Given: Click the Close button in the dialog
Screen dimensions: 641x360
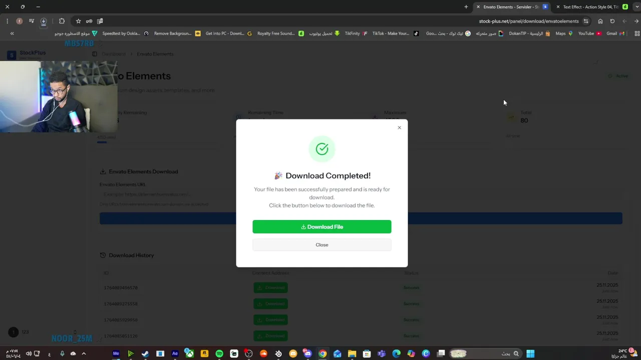Looking at the screenshot, I should coord(322,244).
